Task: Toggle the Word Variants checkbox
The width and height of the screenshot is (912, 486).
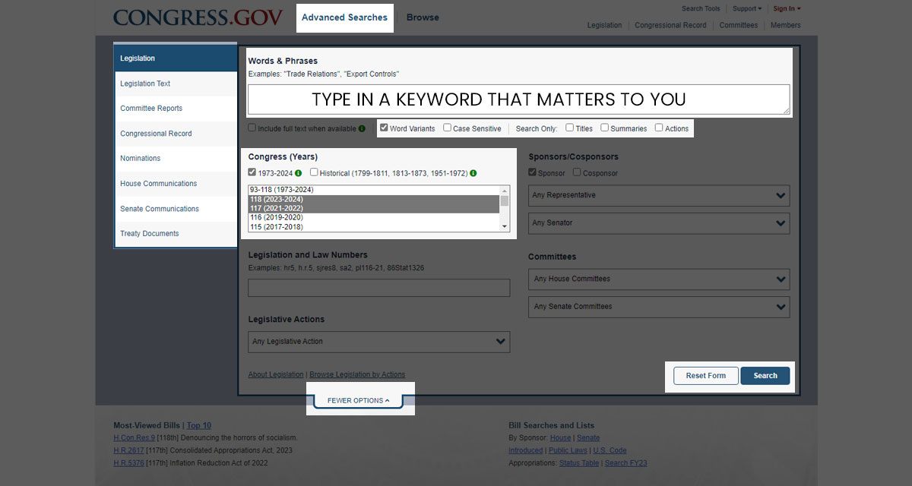Action: [x=384, y=128]
